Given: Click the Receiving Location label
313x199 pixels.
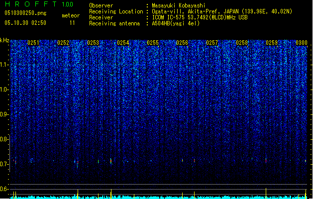Looking at the screenshot, I should point(116,11).
